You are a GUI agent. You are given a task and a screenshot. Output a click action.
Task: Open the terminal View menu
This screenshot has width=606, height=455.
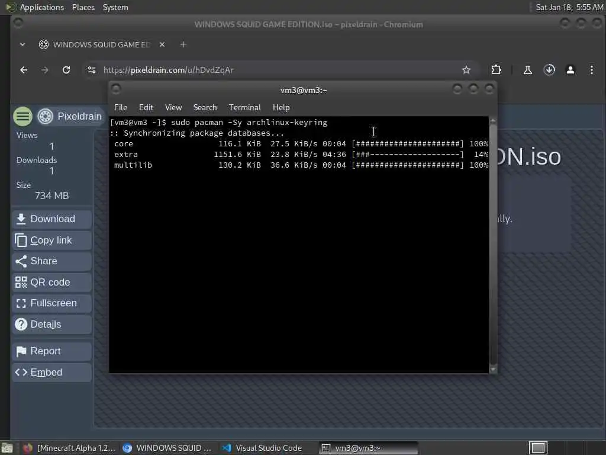tap(173, 108)
